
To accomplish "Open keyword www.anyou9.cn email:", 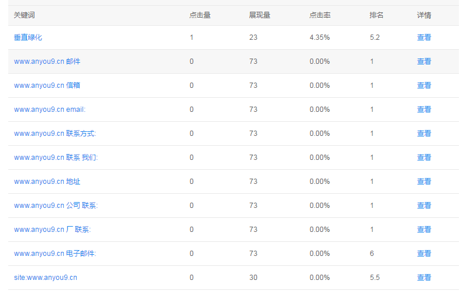I will click(50, 110).
